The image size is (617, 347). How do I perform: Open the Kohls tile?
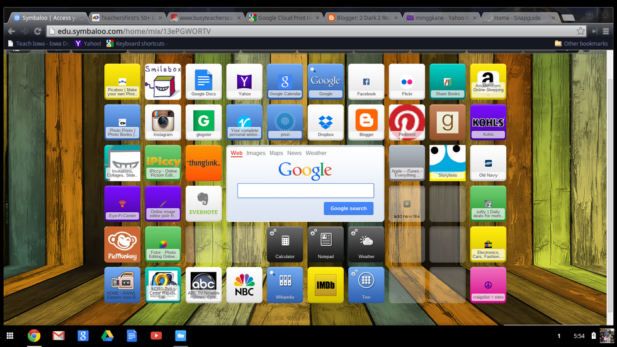(x=489, y=122)
